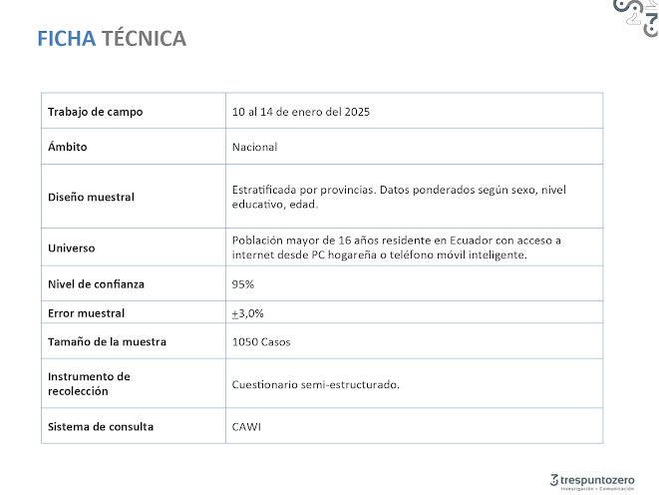Select the ±3,0% value cell
This screenshot has width=659, height=495.
click(x=247, y=313)
